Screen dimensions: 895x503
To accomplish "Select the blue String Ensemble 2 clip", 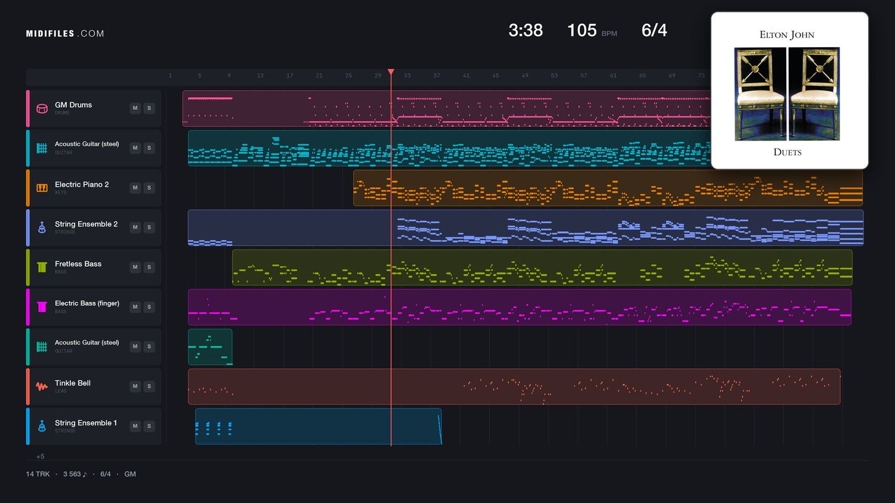I will [x=526, y=228].
